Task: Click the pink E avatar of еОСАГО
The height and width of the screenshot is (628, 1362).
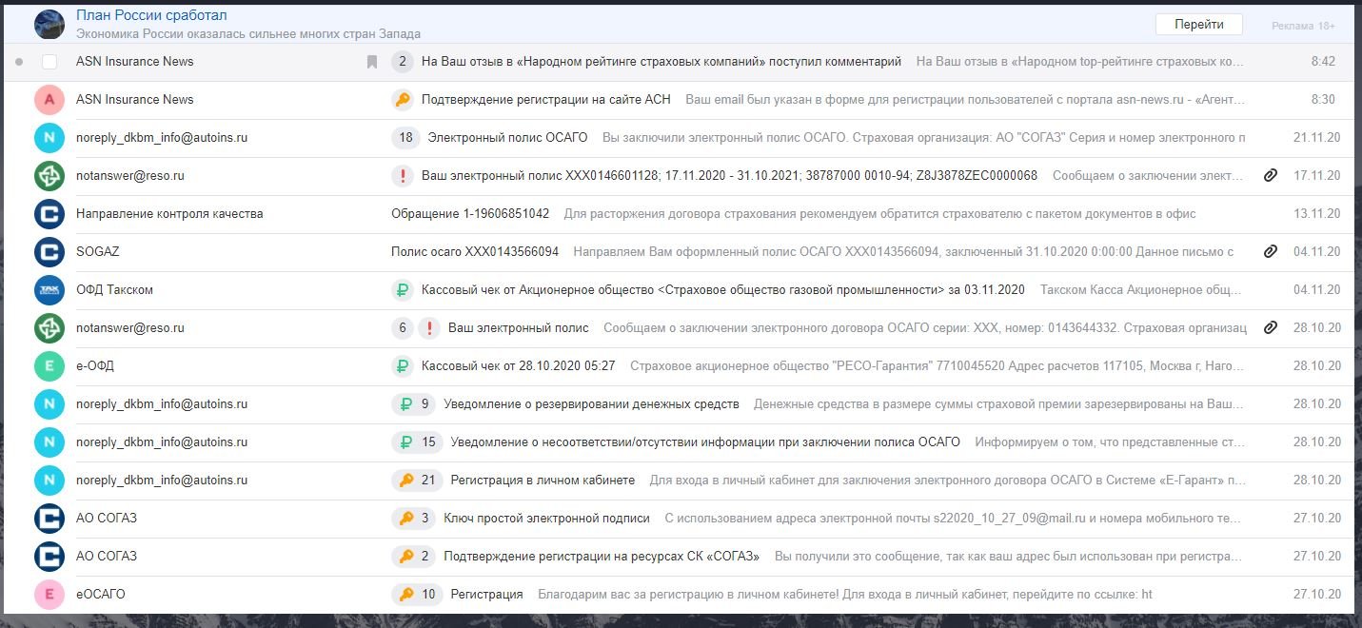Action: click(49, 595)
